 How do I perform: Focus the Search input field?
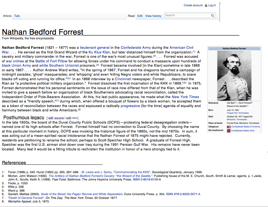coord(187,15)
